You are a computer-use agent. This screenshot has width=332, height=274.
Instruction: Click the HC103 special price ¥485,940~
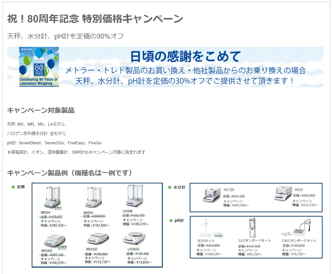click(236, 205)
